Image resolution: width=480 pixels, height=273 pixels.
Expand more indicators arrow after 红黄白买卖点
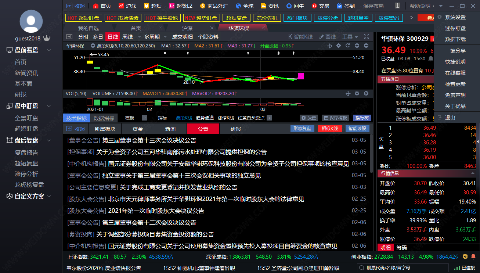(x=270, y=118)
